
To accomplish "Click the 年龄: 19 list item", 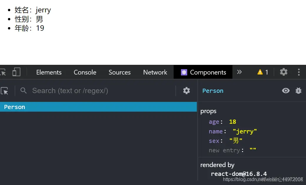I will pos(29,28).
